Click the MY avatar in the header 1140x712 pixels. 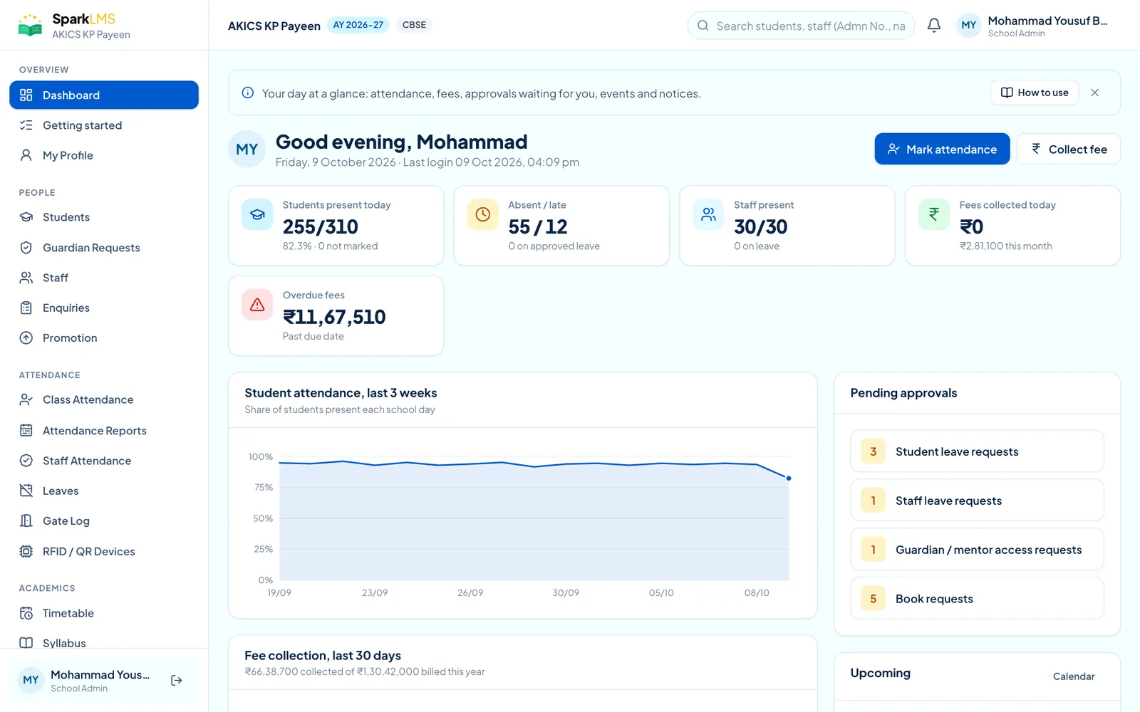pos(969,26)
